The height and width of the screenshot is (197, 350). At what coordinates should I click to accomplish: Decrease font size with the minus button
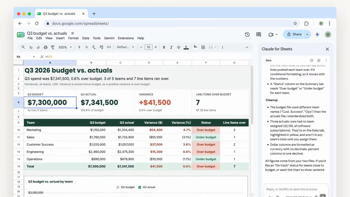[141, 47]
